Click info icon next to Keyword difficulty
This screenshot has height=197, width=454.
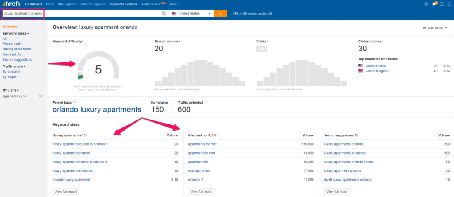[82, 41]
